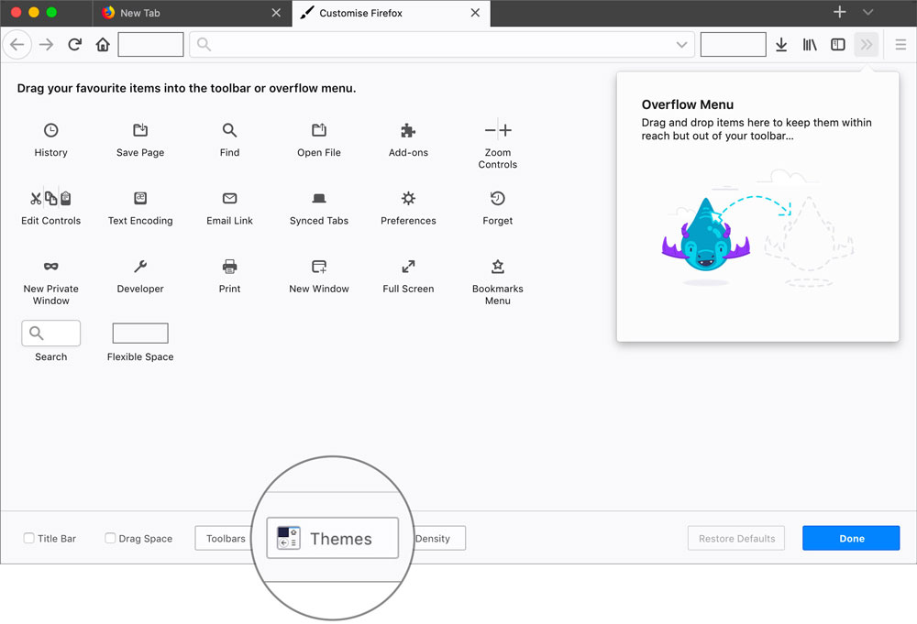This screenshot has height=624, width=917.
Task: Toggle the sidebar view icon
Action: coord(837,44)
